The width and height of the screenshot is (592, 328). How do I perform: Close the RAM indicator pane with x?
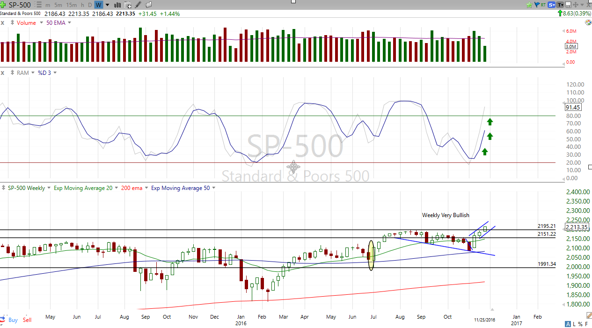tap(3, 73)
